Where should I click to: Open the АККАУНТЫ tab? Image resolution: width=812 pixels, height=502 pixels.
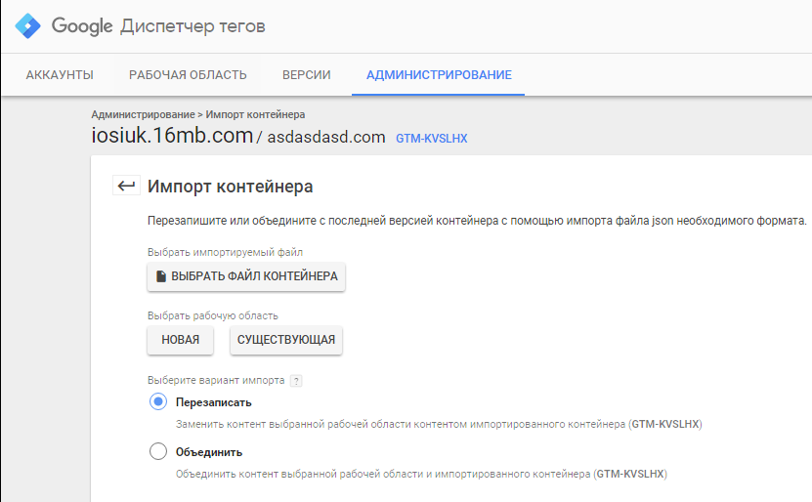(x=60, y=75)
